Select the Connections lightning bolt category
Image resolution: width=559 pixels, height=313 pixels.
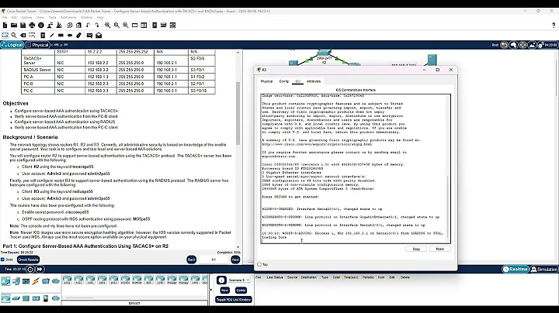tap(36, 281)
